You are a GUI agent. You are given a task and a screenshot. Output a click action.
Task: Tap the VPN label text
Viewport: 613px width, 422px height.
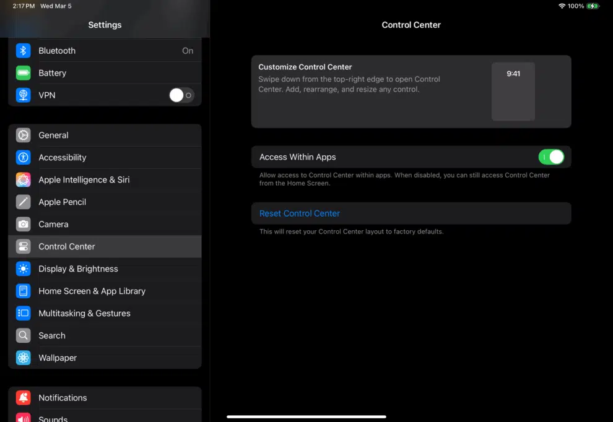(47, 95)
